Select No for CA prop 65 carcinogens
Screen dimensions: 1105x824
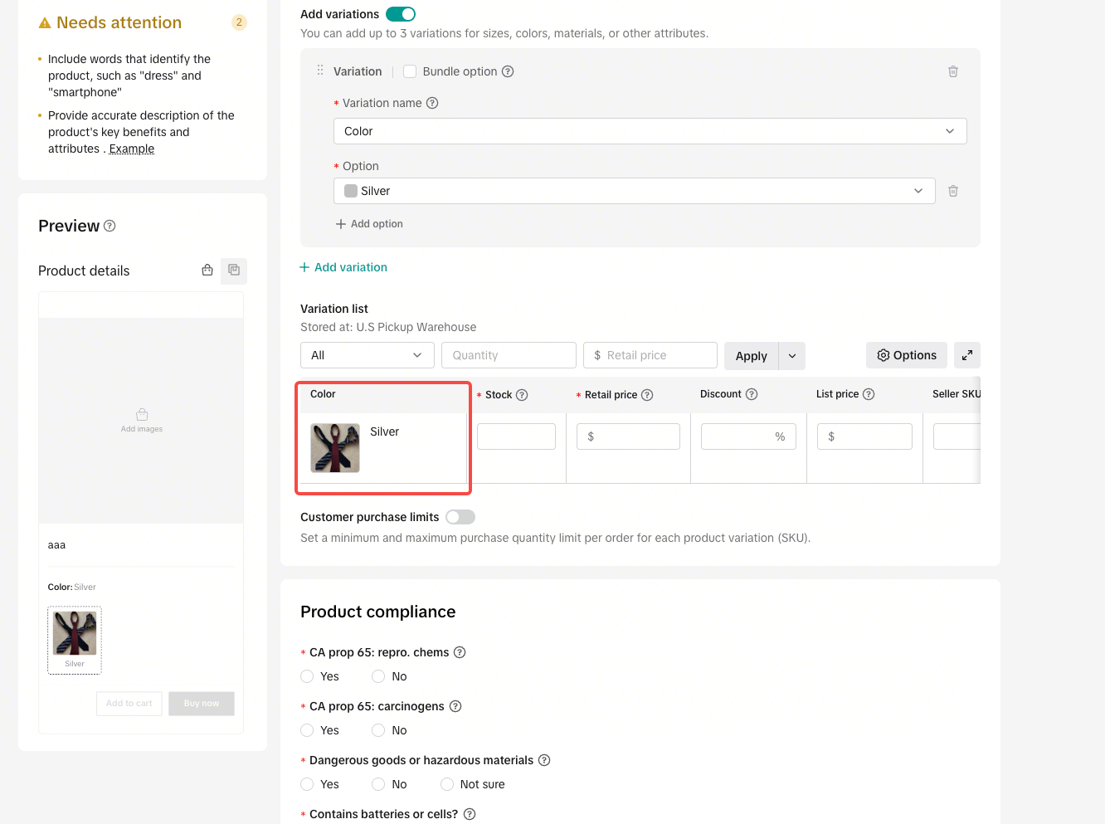(x=378, y=730)
